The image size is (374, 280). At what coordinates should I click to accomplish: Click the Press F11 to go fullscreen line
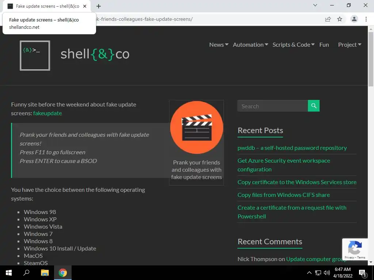click(53, 152)
